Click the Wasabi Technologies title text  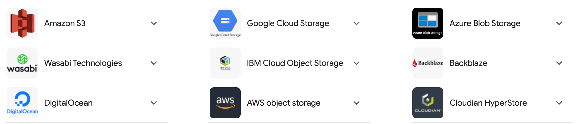[x=83, y=63]
